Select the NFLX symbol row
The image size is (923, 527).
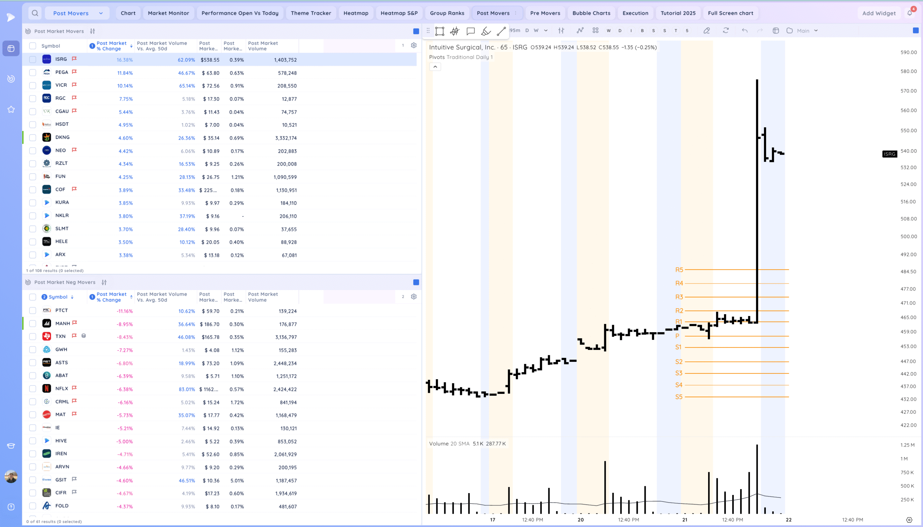[62, 388]
